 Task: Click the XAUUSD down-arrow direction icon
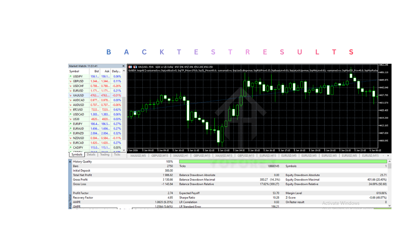click(x=70, y=95)
